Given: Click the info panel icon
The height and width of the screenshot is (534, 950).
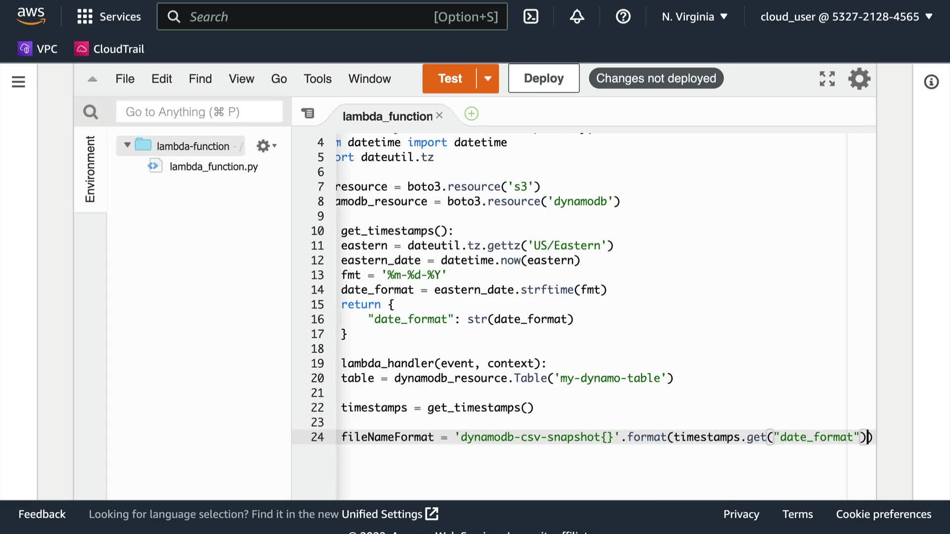Looking at the screenshot, I should [931, 82].
